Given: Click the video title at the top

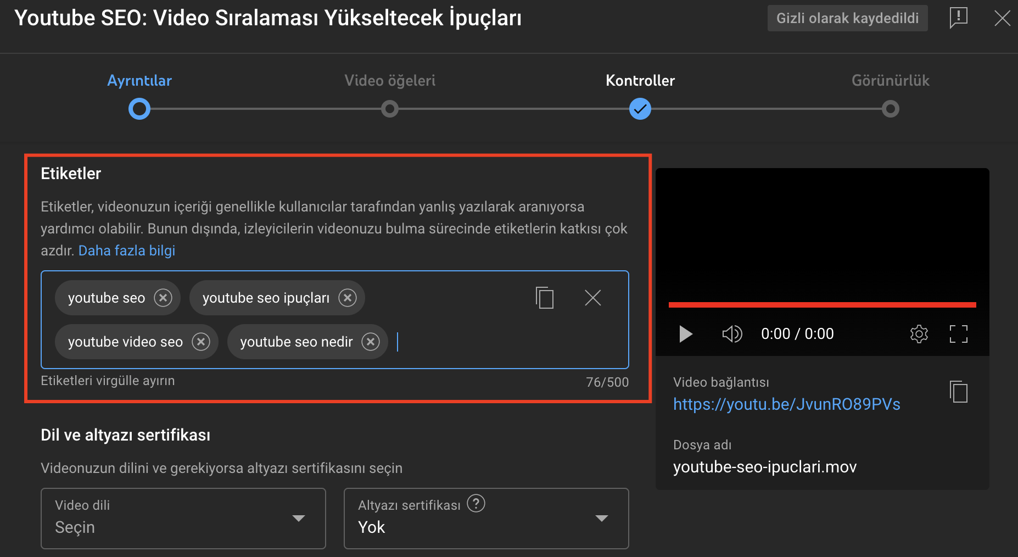Looking at the screenshot, I should pos(268,18).
